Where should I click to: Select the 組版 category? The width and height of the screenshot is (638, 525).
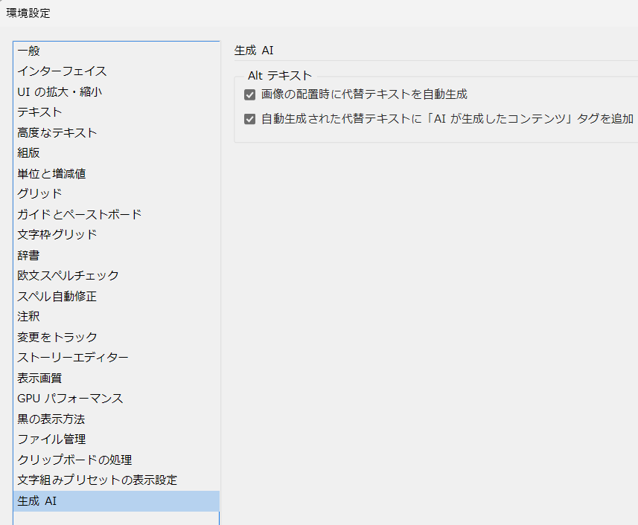coord(29,153)
